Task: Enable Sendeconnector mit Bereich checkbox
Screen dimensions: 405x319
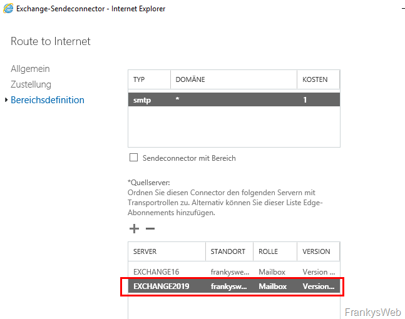Action: [133, 158]
